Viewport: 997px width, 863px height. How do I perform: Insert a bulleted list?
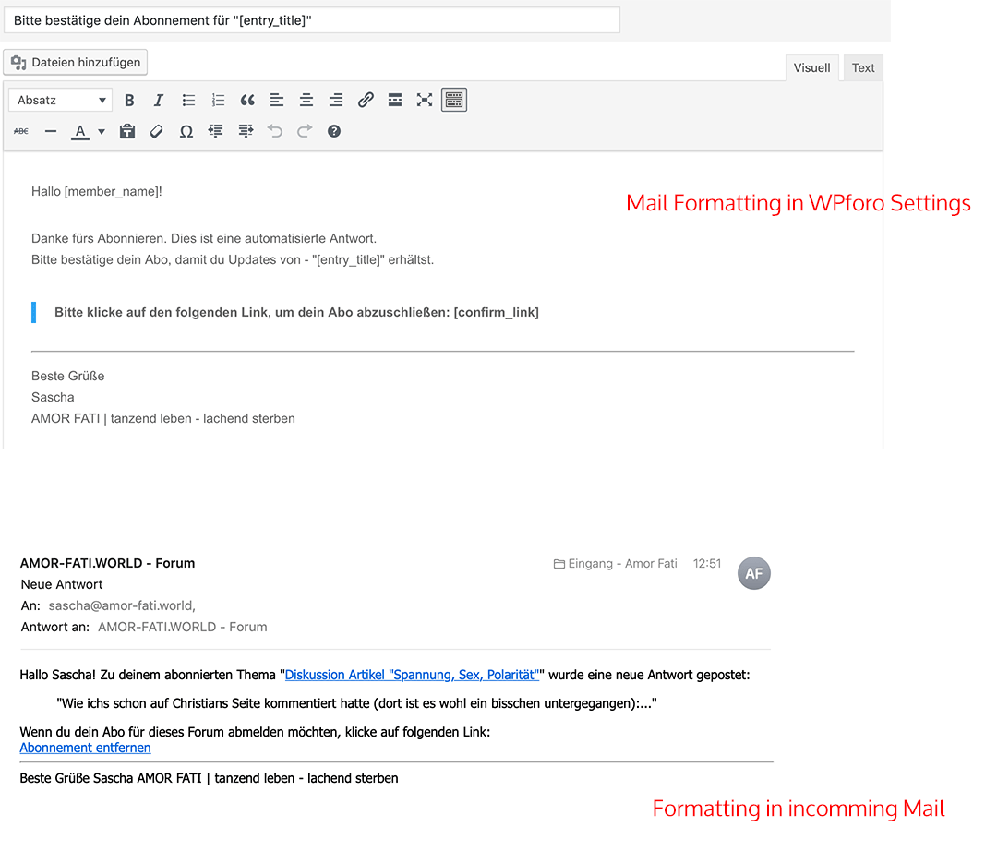click(x=188, y=100)
